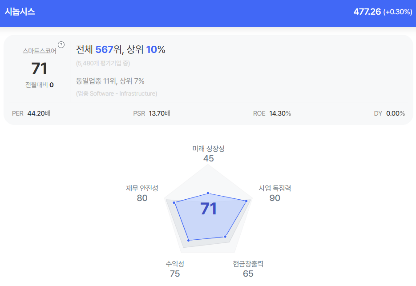Select the 수익성 radar label
Screen dimensions: 416x286
pyautogui.click(x=175, y=264)
